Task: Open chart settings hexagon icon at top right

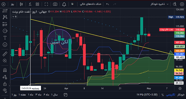Action: click(x=182, y=4)
